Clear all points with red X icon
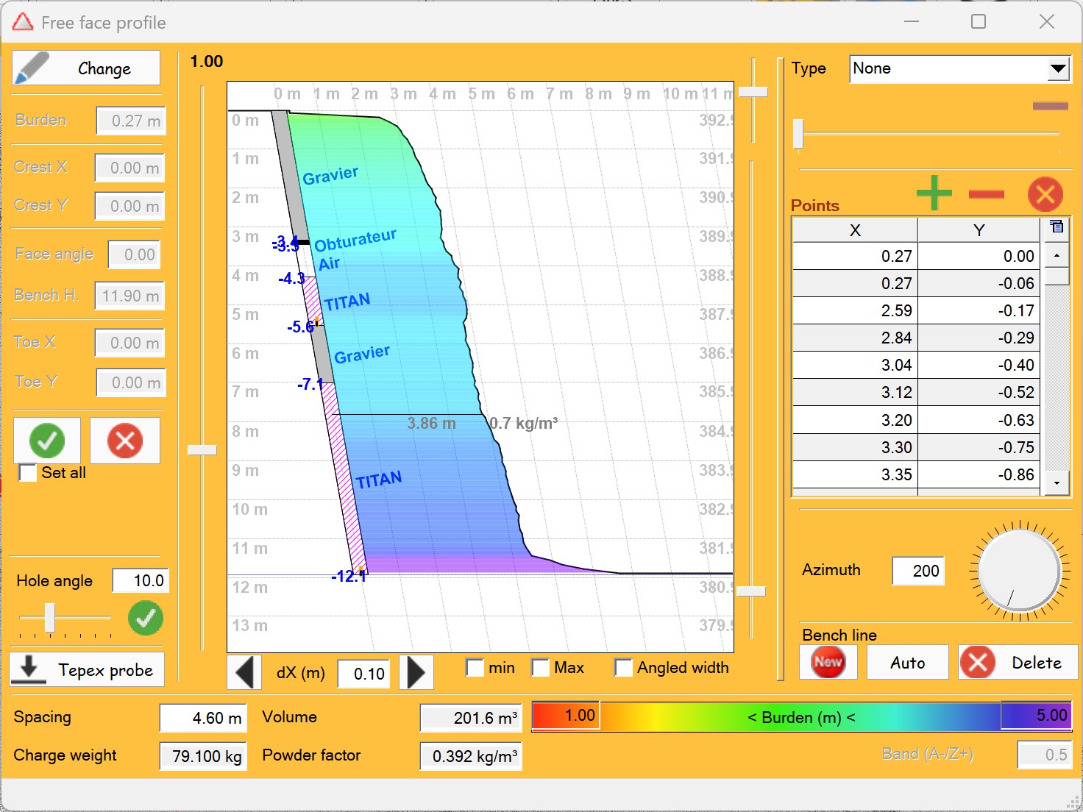Viewport: 1083px width, 812px height. [x=1045, y=194]
